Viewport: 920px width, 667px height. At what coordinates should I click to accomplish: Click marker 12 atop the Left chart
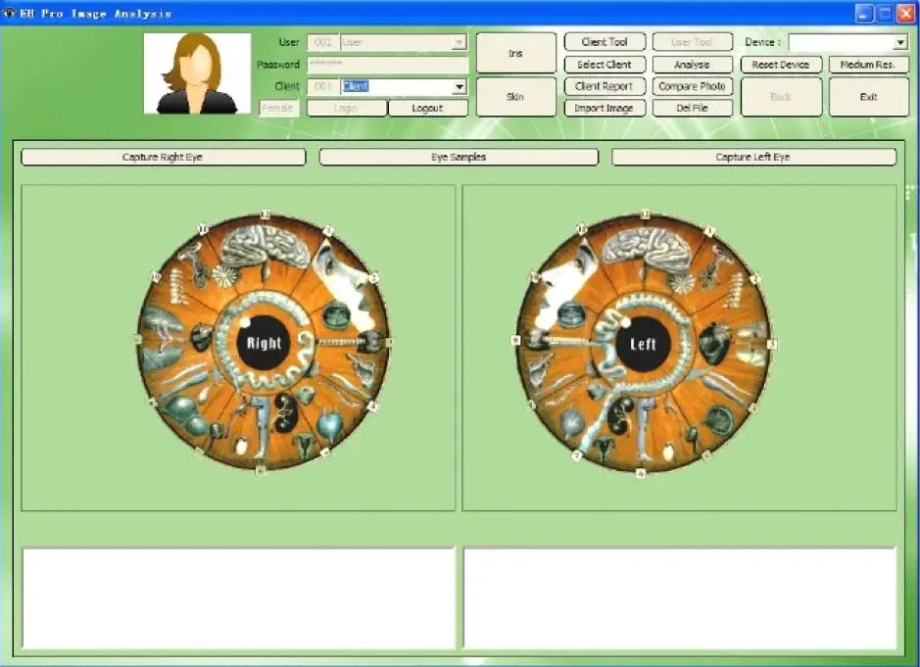point(646,214)
